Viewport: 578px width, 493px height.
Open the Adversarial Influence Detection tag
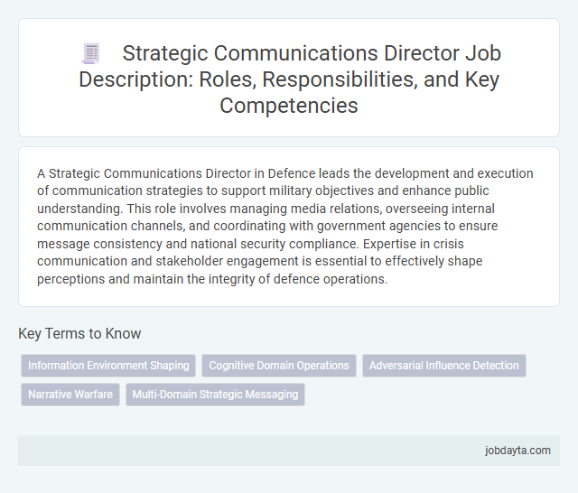(x=444, y=366)
